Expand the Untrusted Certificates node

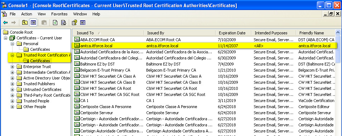pyautogui.click(x=12, y=89)
